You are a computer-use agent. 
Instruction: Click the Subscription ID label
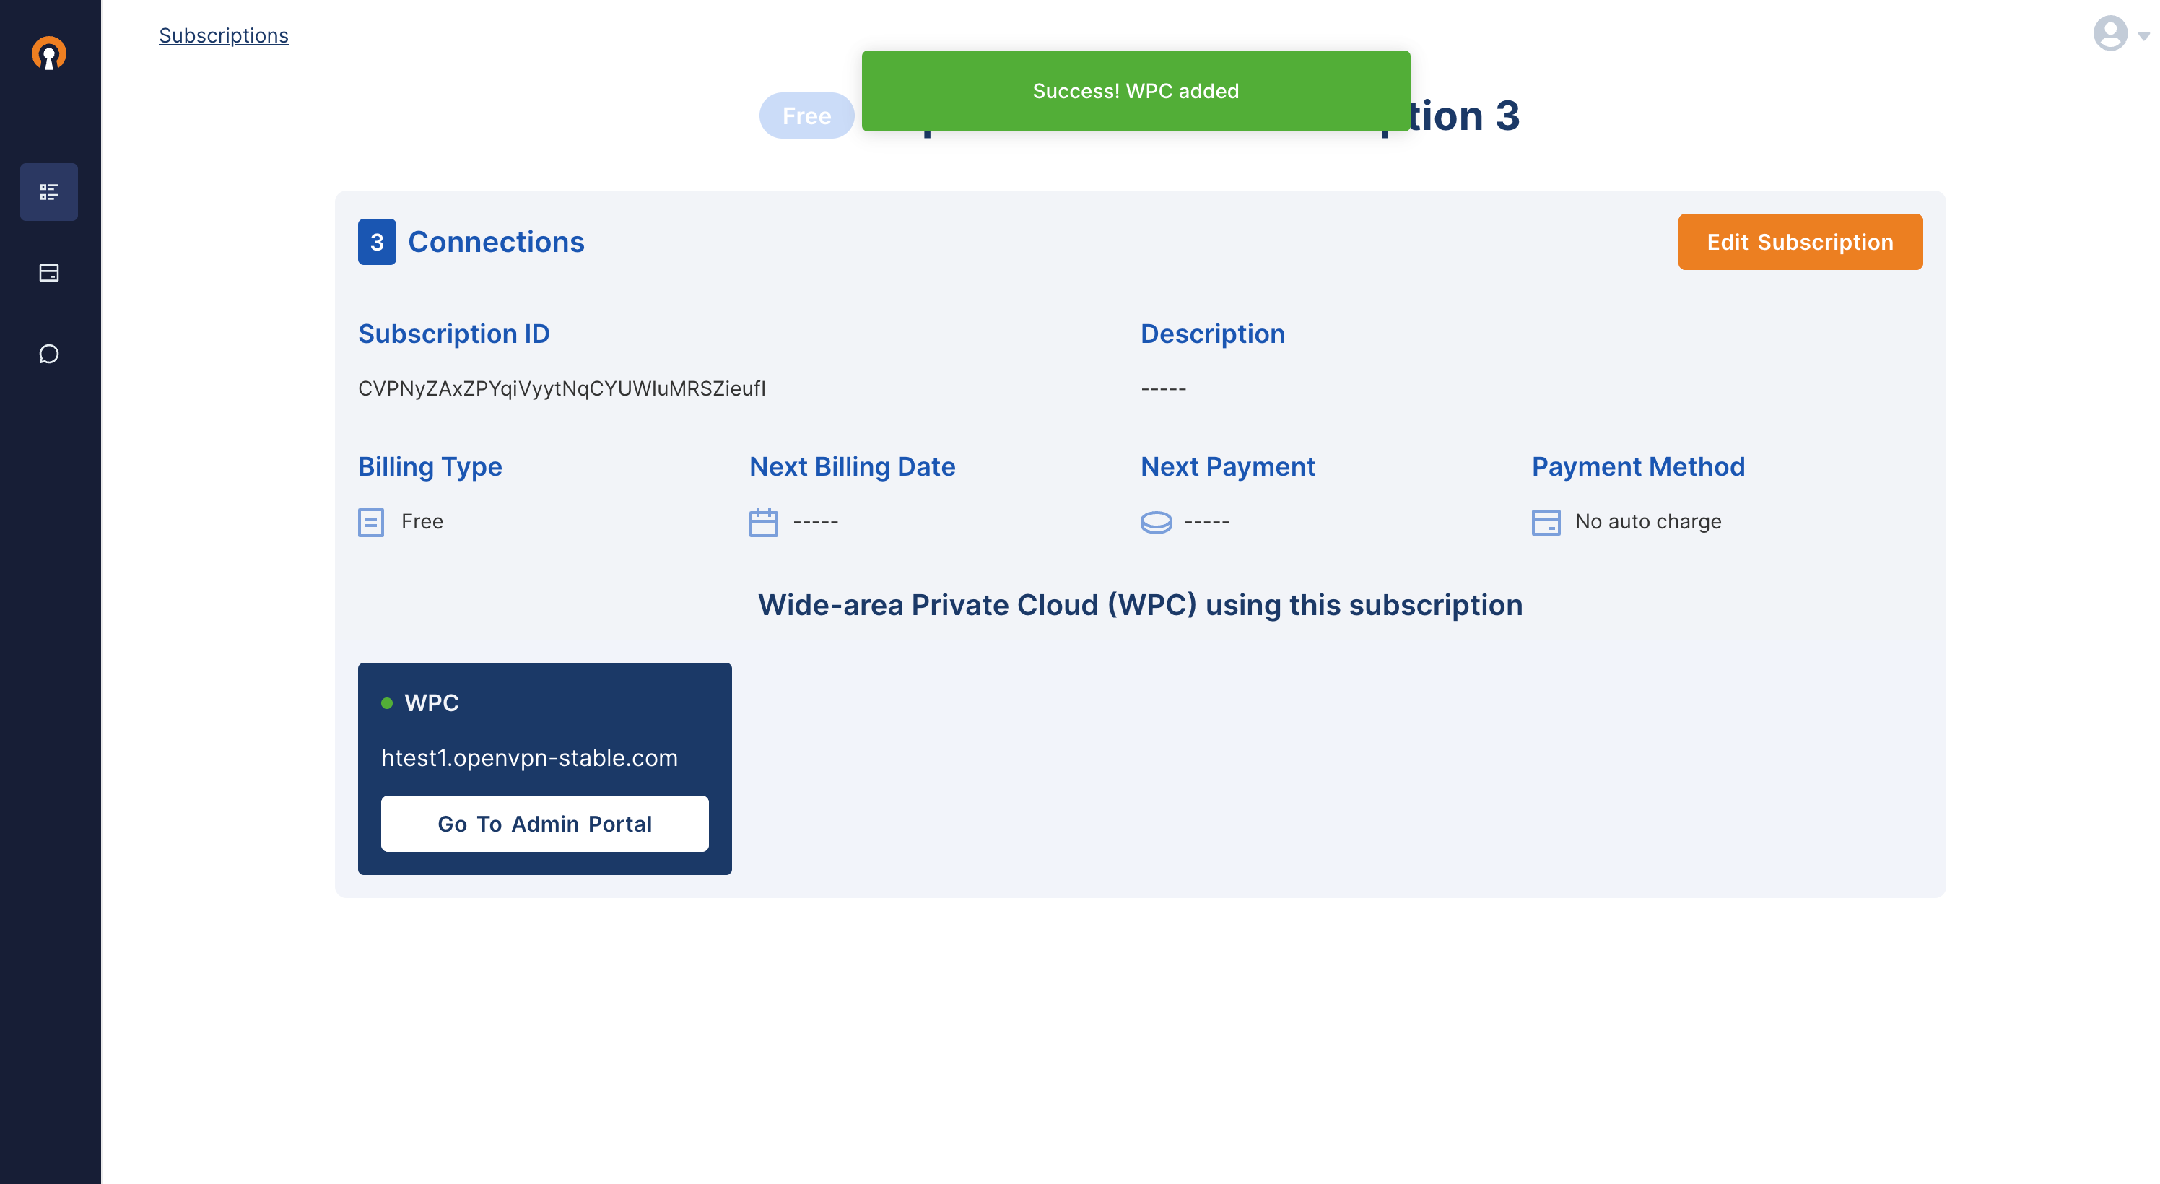pyautogui.click(x=453, y=334)
